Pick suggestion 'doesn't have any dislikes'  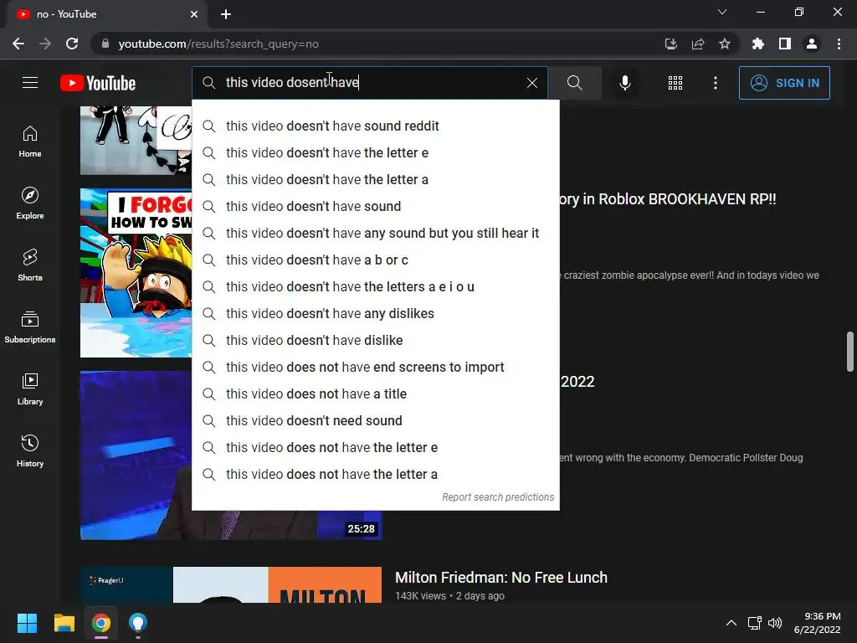point(376,313)
